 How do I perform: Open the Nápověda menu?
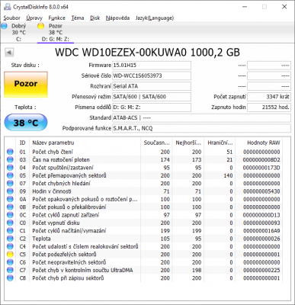(117, 18)
